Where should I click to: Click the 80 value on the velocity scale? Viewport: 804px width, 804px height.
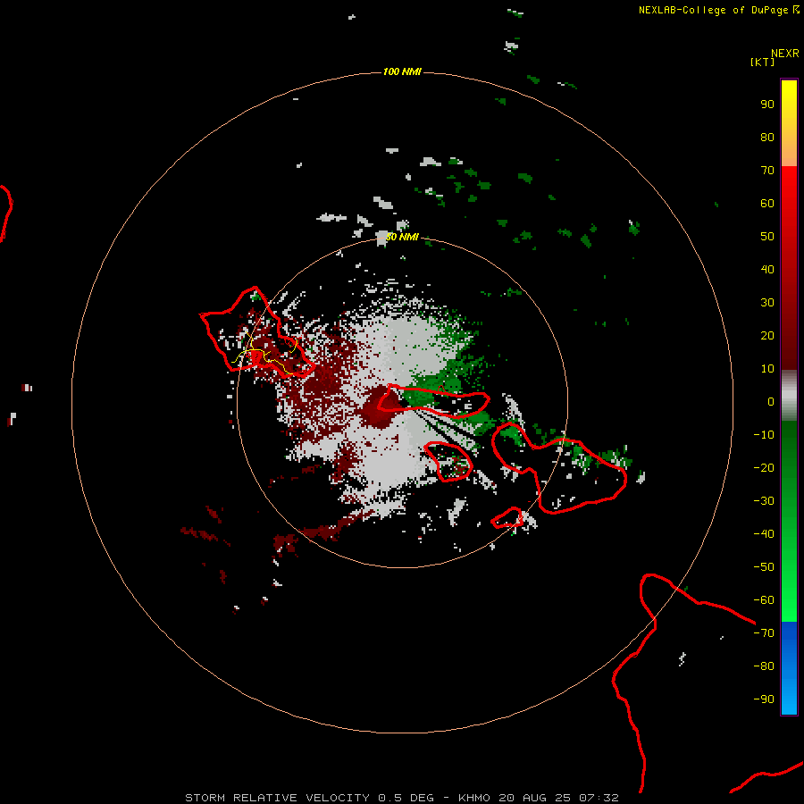coord(767,138)
